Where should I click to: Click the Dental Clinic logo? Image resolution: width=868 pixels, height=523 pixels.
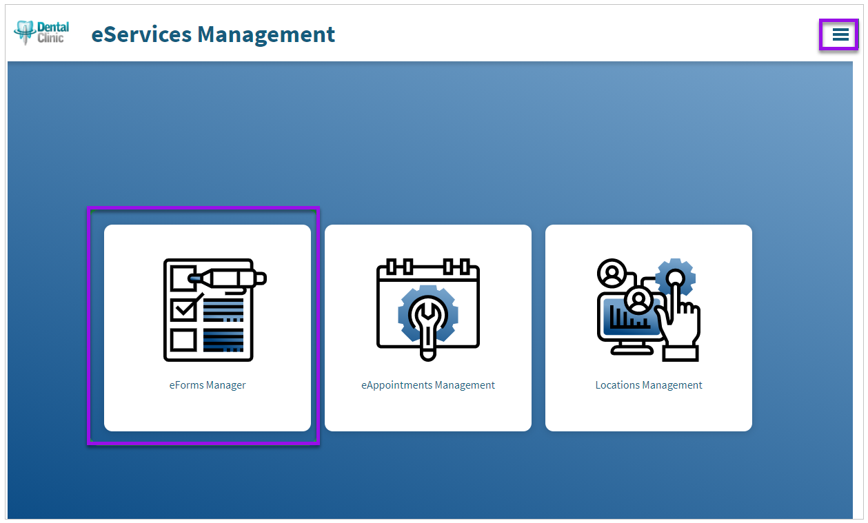(x=41, y=32)
